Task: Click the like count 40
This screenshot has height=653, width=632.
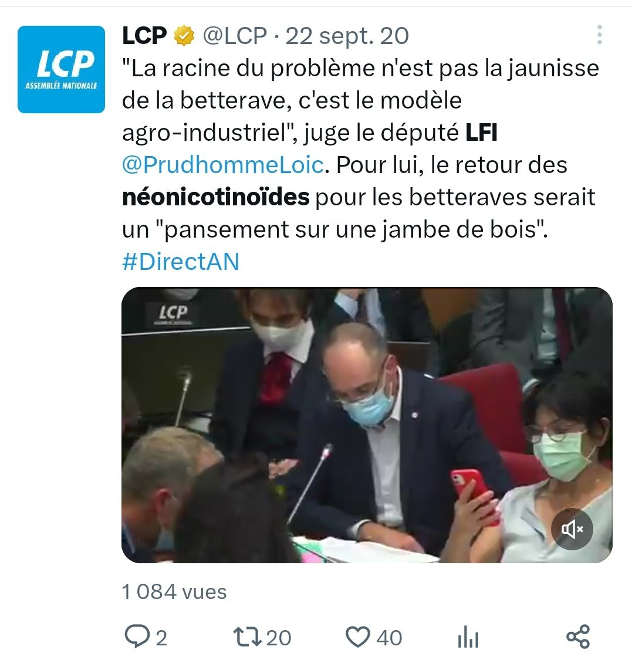Action: pos(389,638)
